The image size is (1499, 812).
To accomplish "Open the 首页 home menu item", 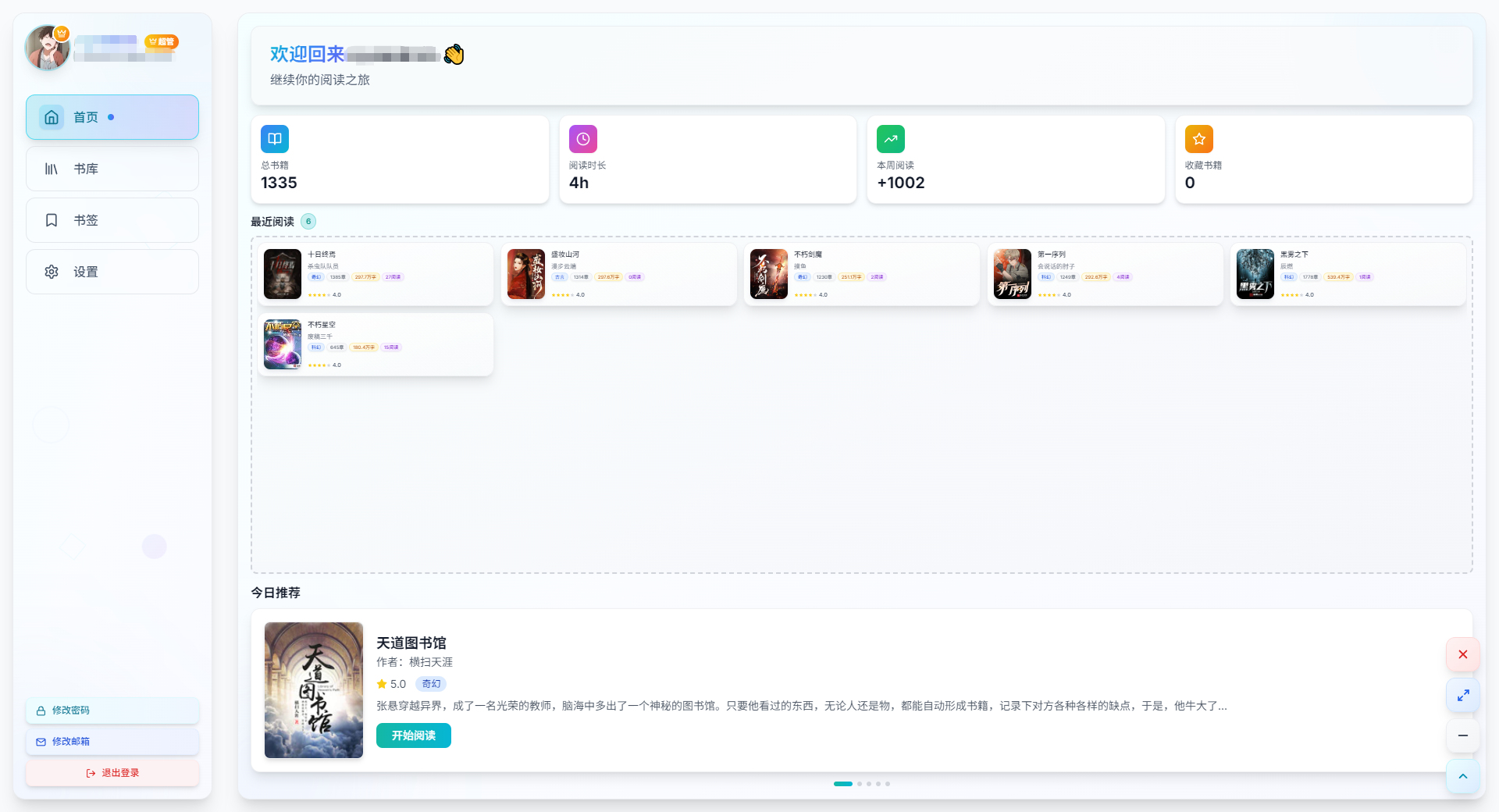I will click(x=112, y=117).
